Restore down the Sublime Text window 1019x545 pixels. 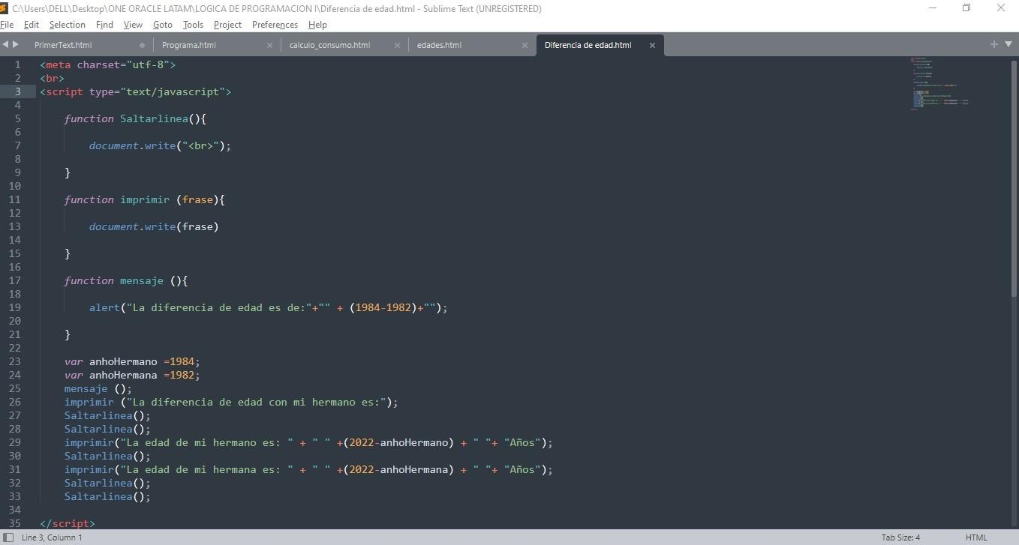[966, 8]
